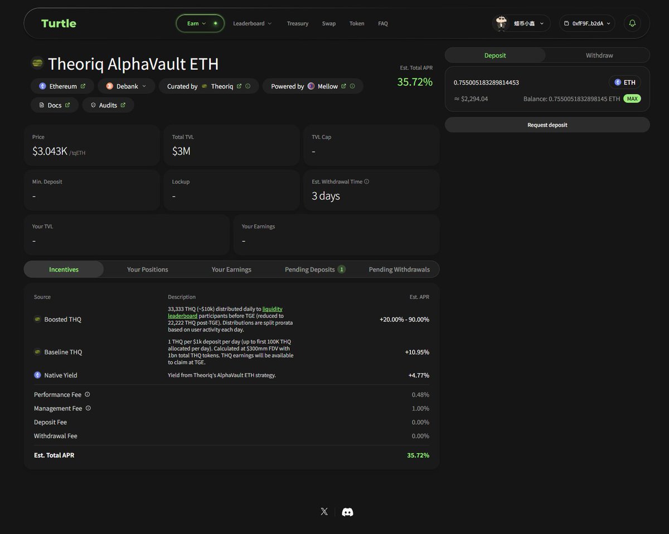669x534 pixels.
Task: Click the Request deposit button
Action: click(547, 125)
